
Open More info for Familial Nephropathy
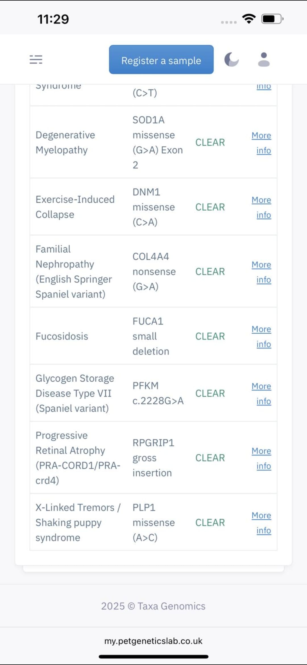point(262,272)
